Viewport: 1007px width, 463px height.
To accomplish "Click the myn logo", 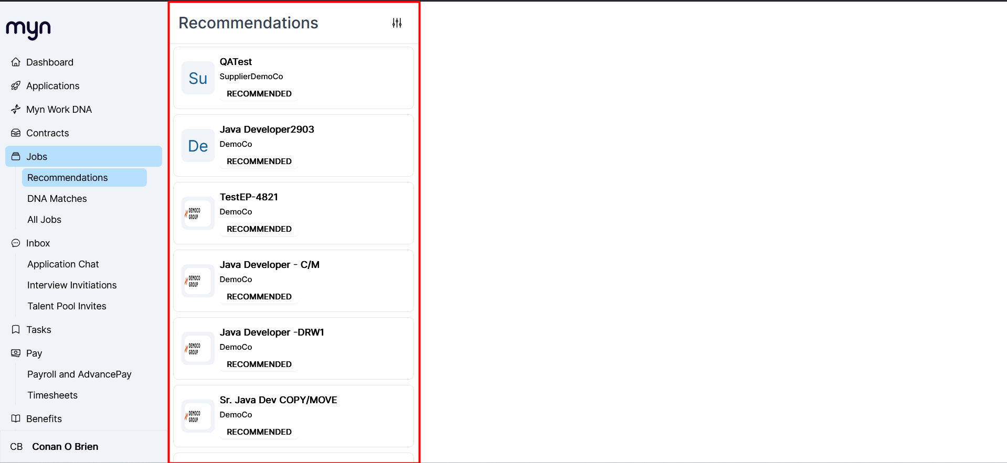I will (x=28, y=29).
